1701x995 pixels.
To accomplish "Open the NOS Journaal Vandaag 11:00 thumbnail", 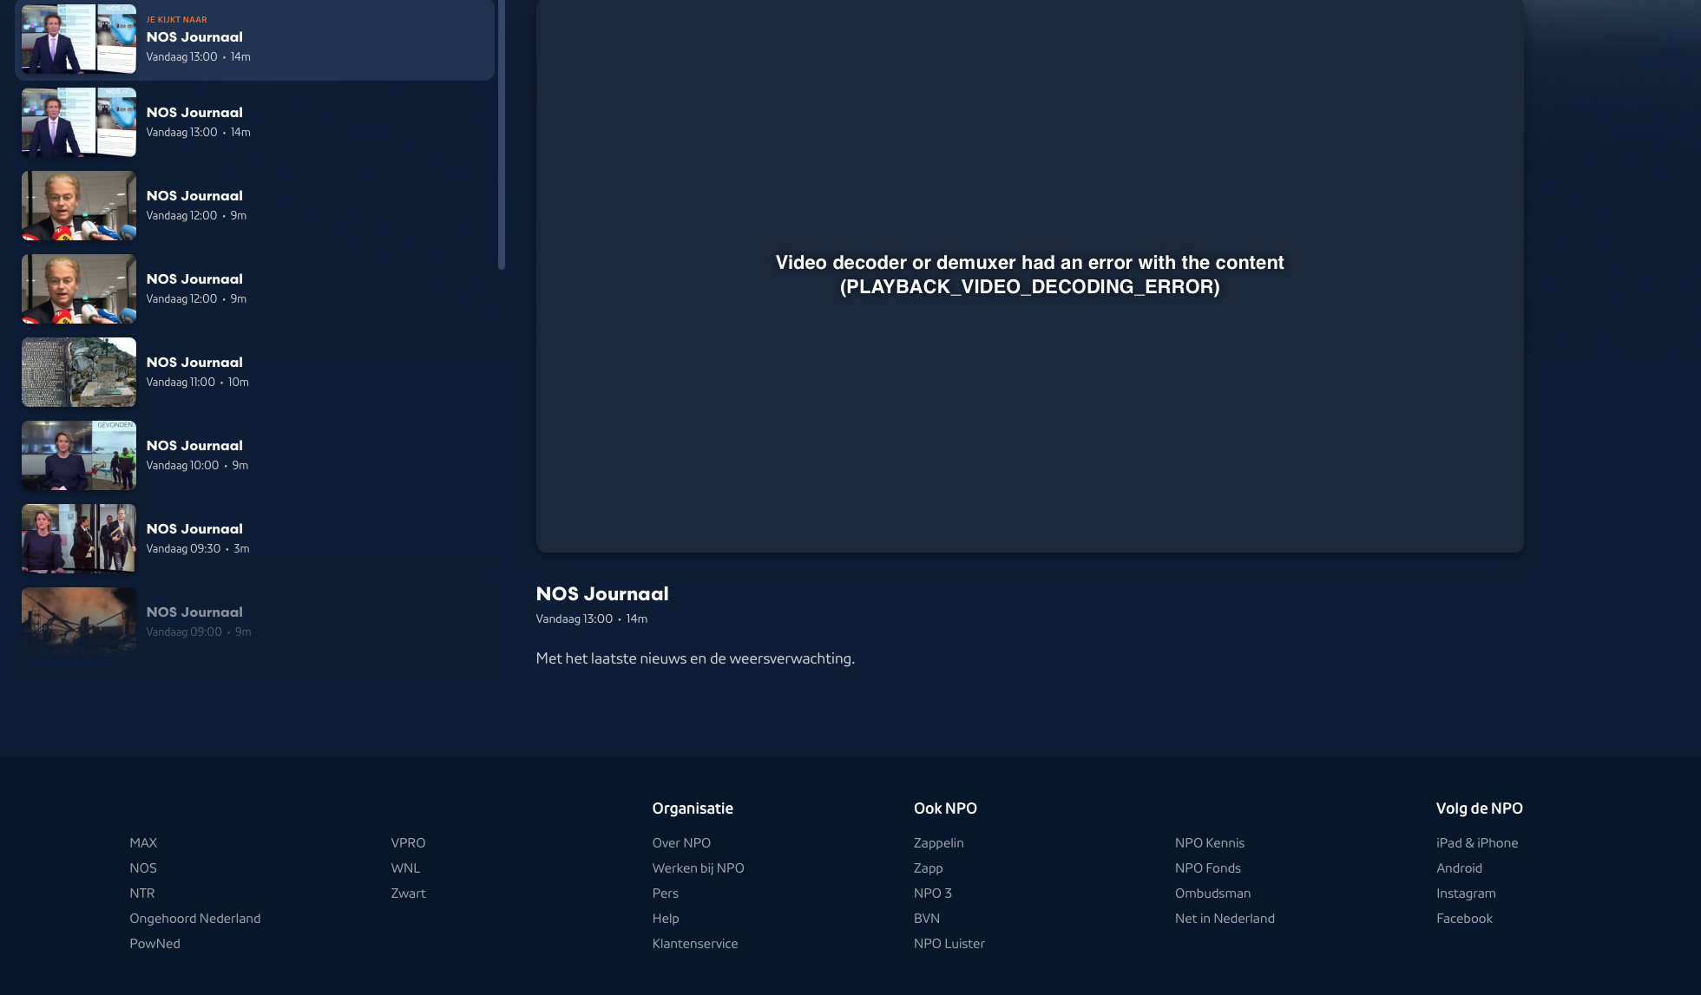I will click(79, 372).
